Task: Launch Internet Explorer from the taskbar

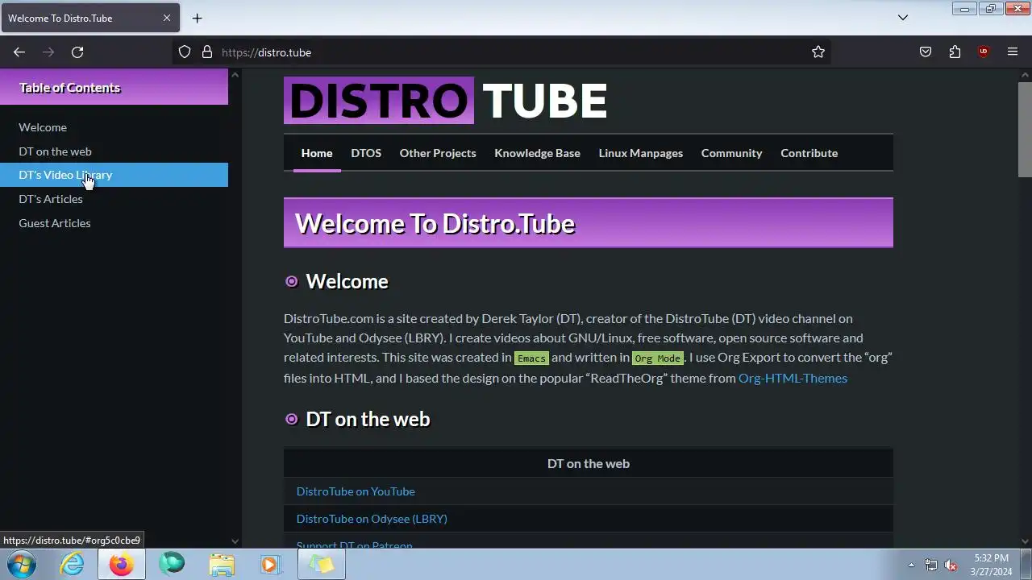Action: coord(72,565)
